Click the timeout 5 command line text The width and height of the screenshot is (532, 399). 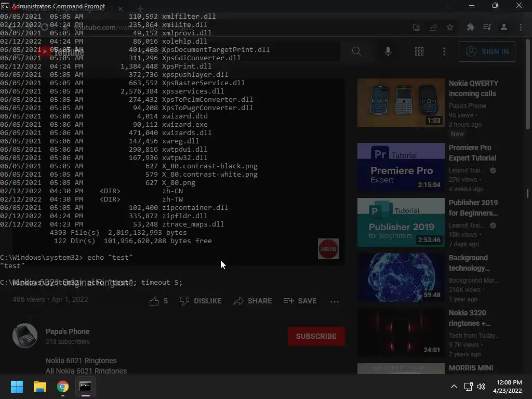coord(162,282)
